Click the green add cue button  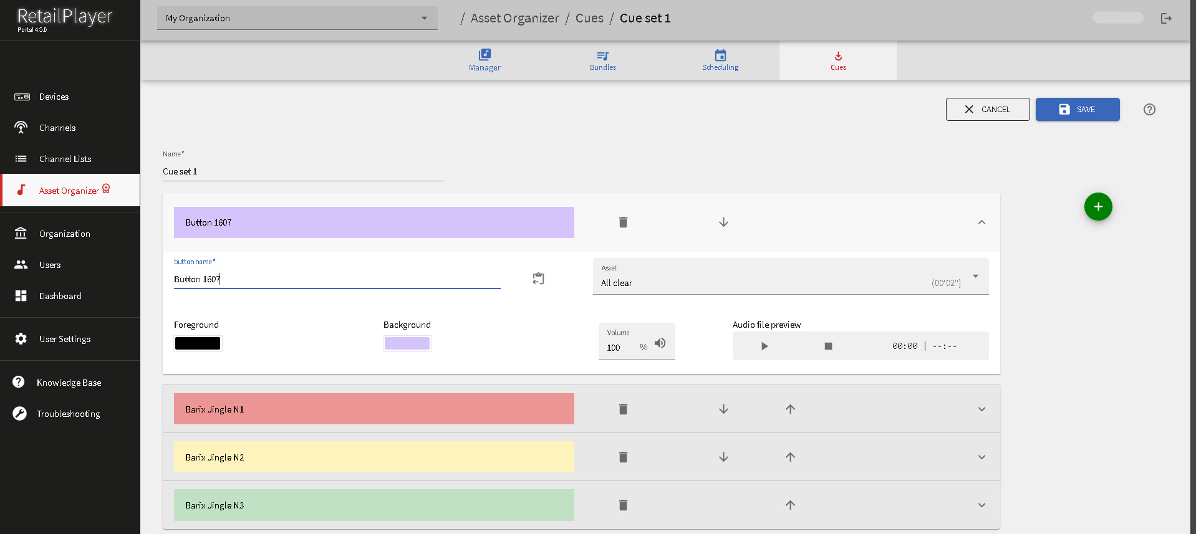point(1097,207)
